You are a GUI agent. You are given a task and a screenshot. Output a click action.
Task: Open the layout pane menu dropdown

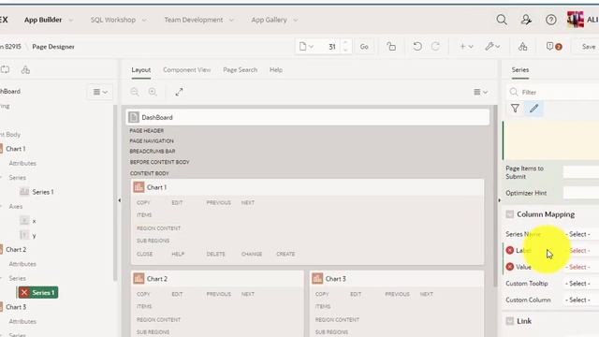pos(480,92)
